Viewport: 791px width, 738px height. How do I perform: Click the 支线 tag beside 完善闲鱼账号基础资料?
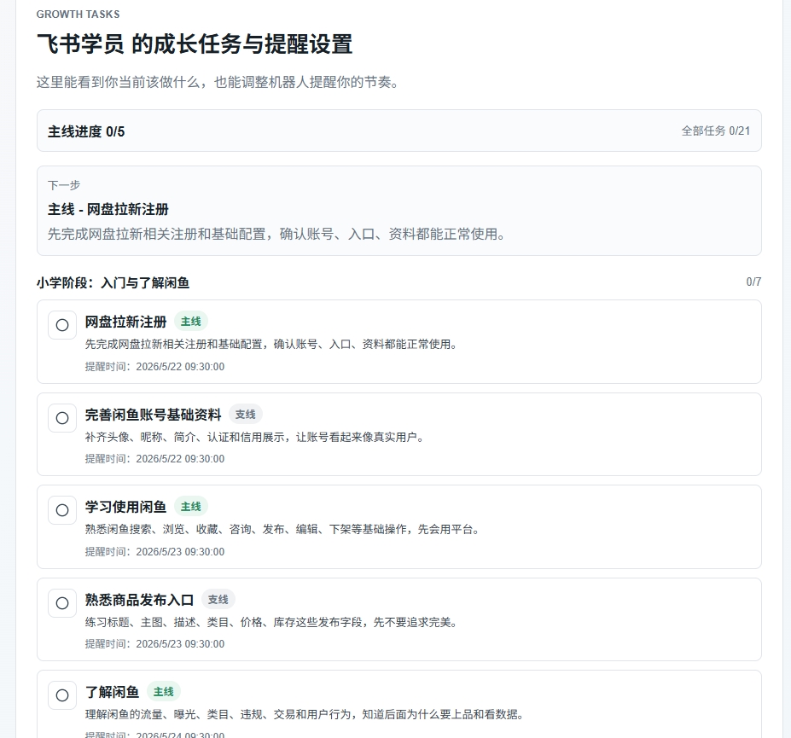click(x=245, y=414)
